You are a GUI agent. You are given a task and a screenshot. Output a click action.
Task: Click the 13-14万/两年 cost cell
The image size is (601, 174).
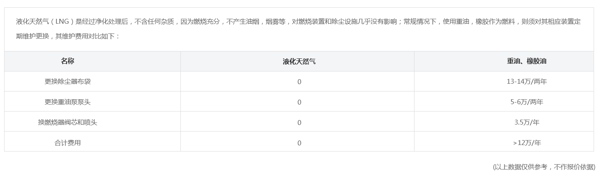[527, 81]
